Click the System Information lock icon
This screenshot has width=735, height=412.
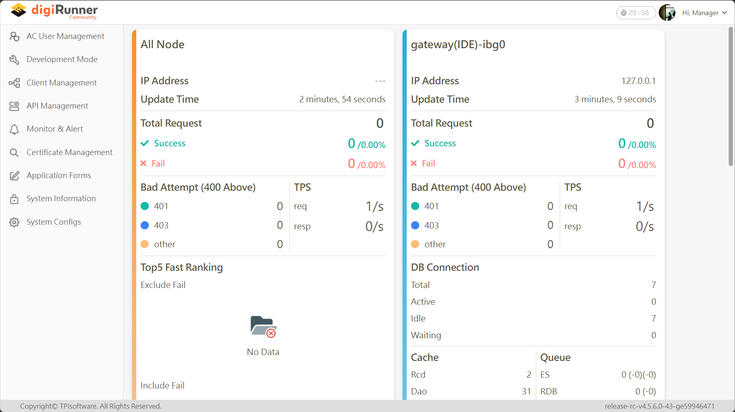14,199
